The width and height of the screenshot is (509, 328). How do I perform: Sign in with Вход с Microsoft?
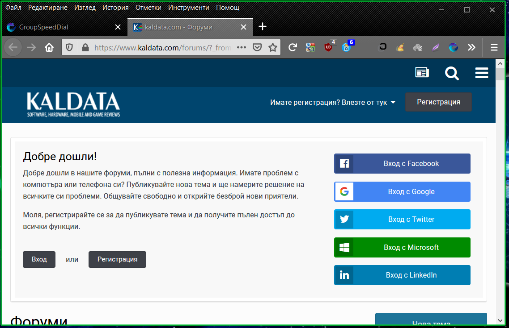click(402, 247)
